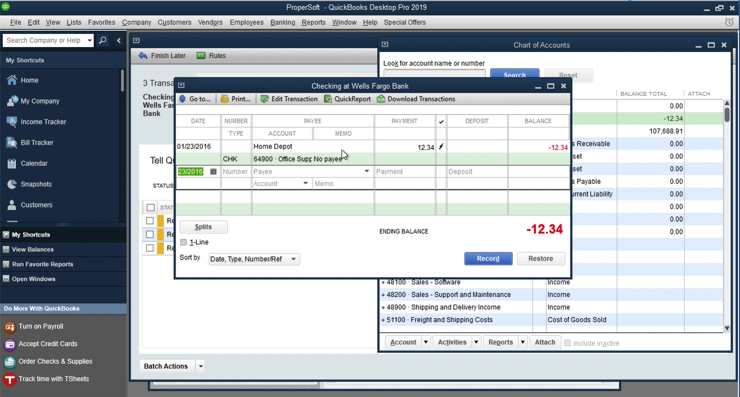Viewport: 740px width, 397px height.
Task: Click sidebar shortcuts scrollbar
Action: (122, 80)
